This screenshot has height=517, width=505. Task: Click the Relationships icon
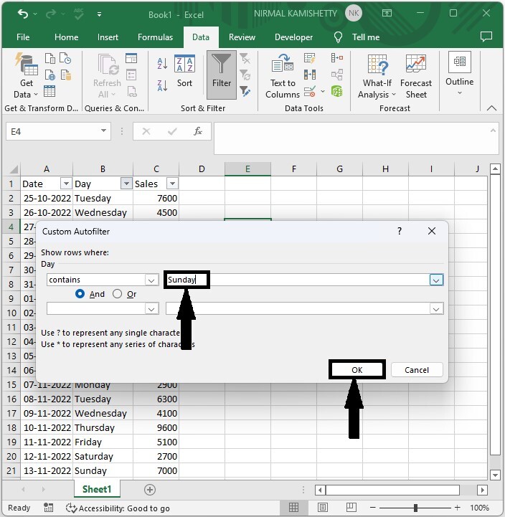(x=336, y=75)
